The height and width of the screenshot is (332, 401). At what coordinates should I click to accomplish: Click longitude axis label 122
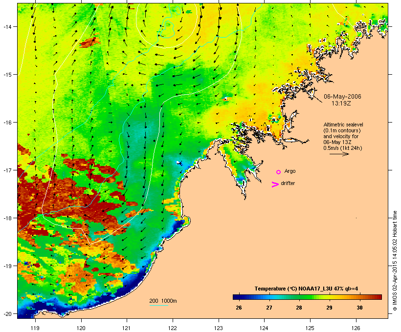click(x=173, y=328)
